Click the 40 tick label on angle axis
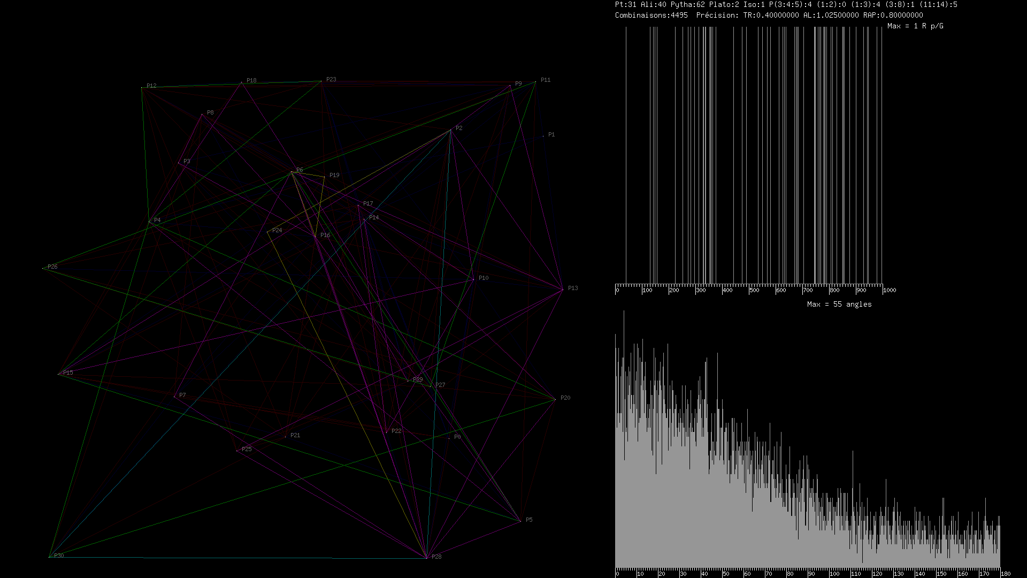1027x578 pixels. (705, 574)
